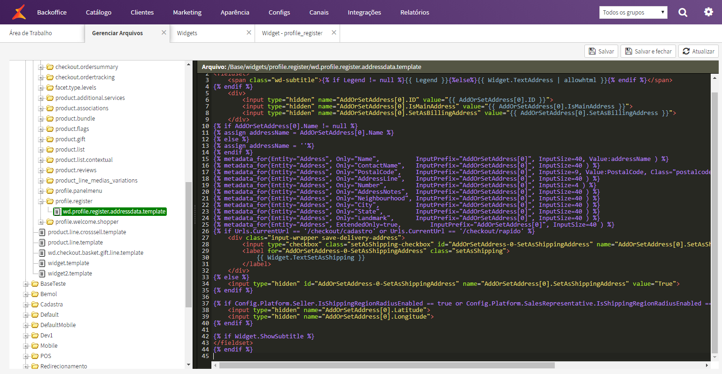The image size is (722, 374).
Task: Expand the Mobile tree node
Action: click(x=26, y=346)
